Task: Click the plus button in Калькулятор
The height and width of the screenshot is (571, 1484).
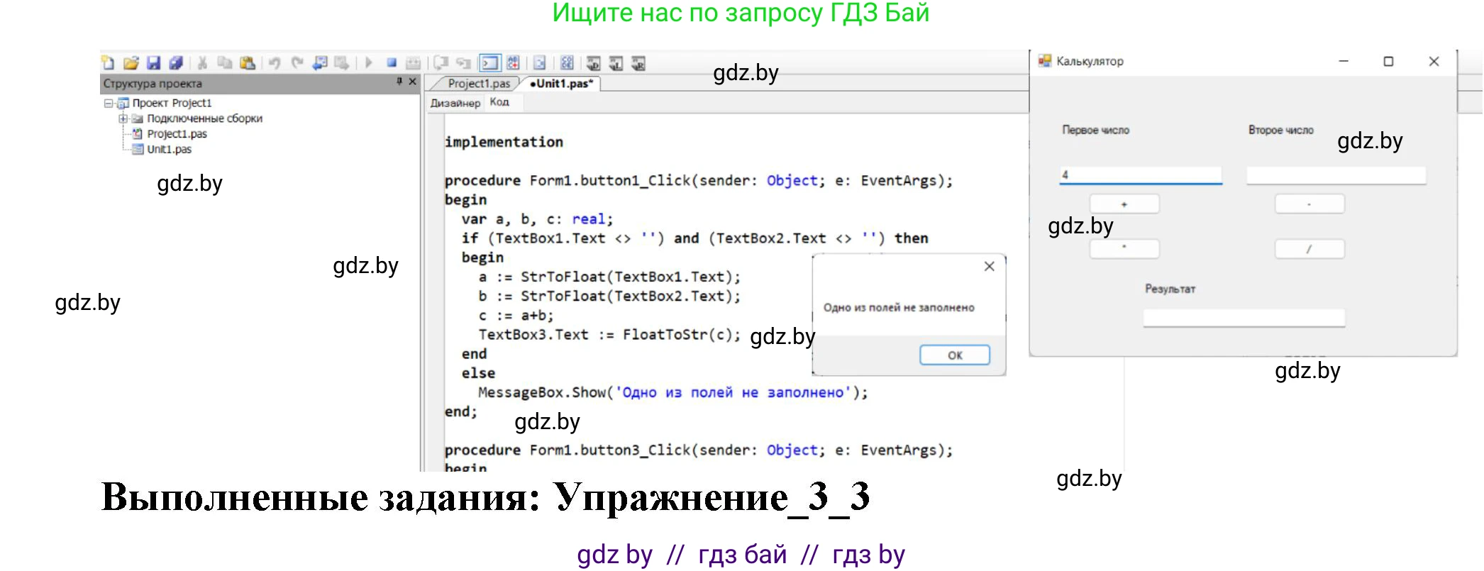Action: [1124, 204]
